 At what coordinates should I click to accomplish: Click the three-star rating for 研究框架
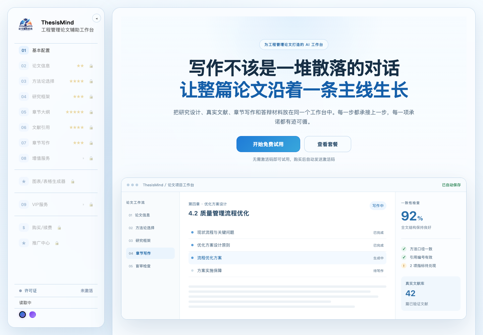[x=78, y=97]
